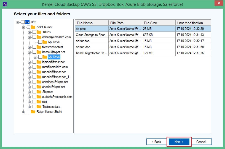
Task: Go back with the Back button
Action: pos(156,142)
